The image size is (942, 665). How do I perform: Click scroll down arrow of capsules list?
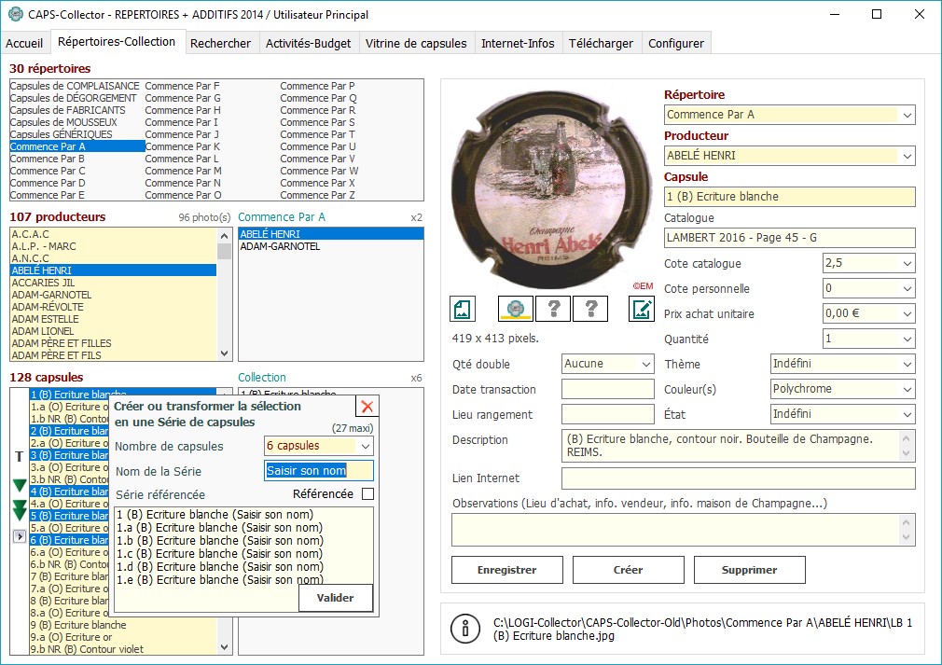click(x=224, y=647)
